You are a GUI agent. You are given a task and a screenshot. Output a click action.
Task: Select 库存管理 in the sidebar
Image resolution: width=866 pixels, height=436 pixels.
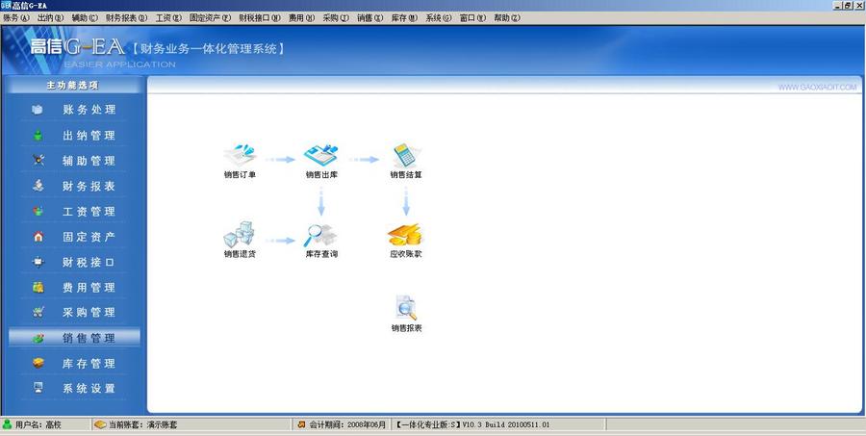74,363
